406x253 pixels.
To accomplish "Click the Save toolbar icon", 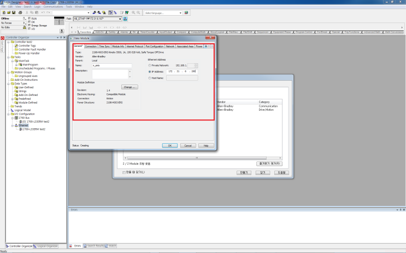I will (14, 13).
